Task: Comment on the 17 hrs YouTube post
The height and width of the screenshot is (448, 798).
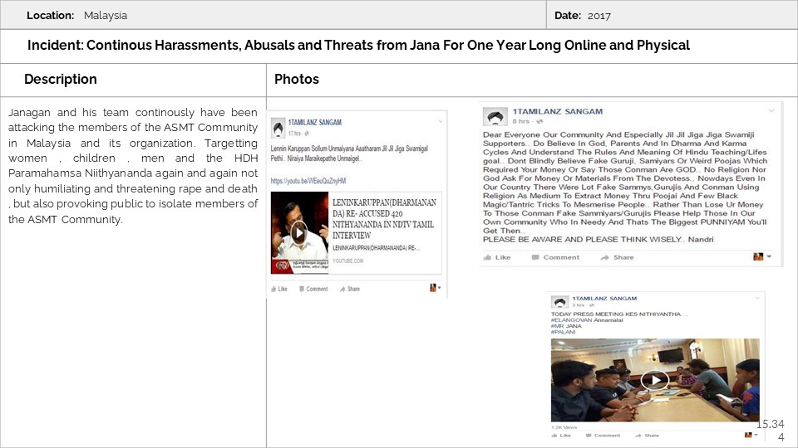Action: coord(313,289)
